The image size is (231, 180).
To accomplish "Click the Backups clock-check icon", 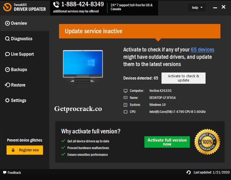I will 7,70.
